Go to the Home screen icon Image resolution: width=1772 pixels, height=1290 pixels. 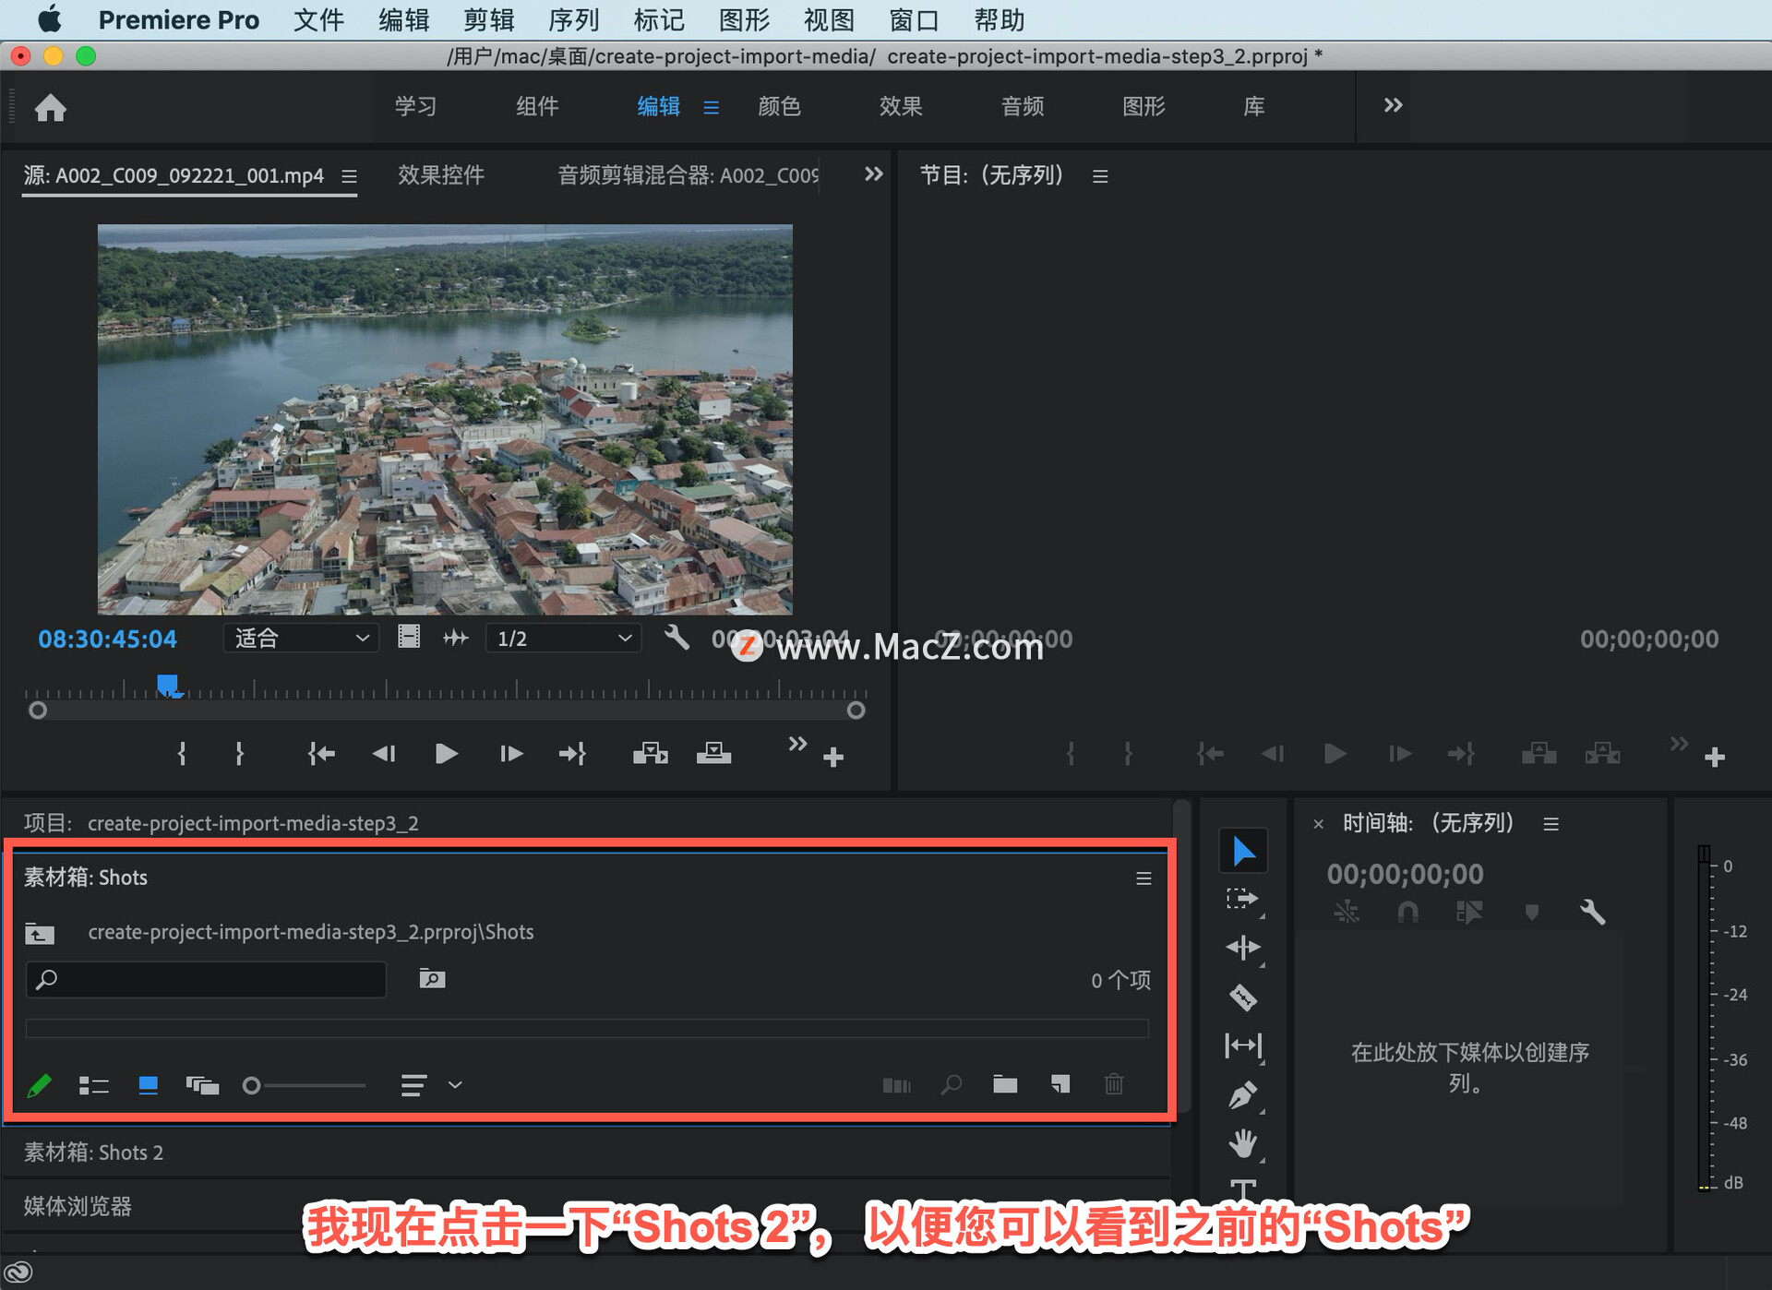pyautogui.click(x=51, y=108)
